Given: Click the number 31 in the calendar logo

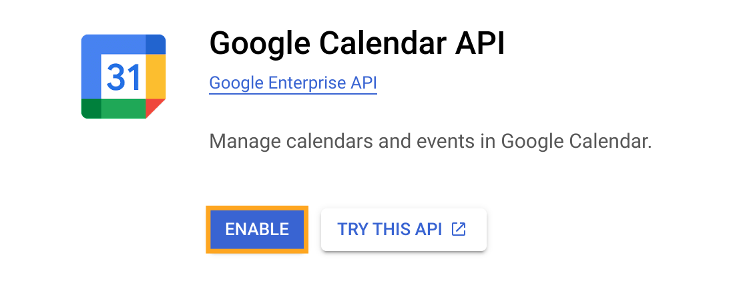Looking at the screenshot, I should [124, 79].
